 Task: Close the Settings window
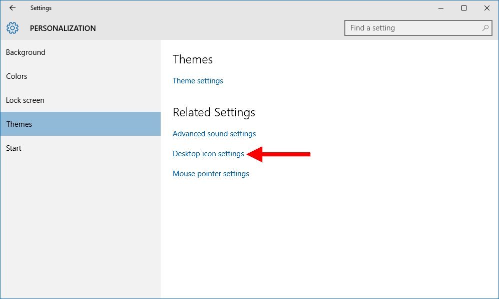486,8
